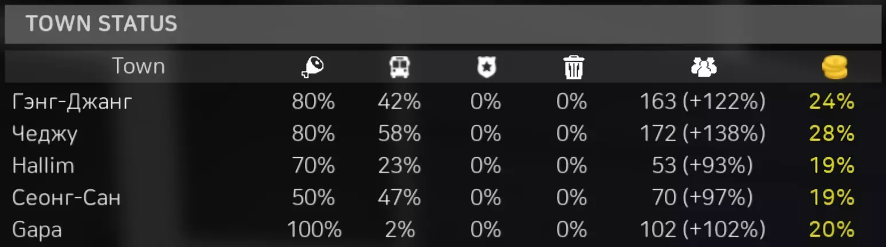
Task: Click Gapa's yellow 20% income value
Action: tap(832, 230)
